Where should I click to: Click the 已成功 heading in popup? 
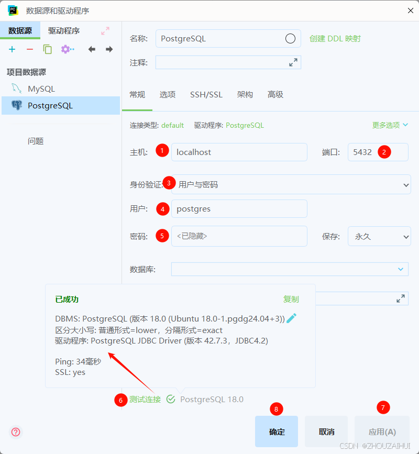click(67, 299)
